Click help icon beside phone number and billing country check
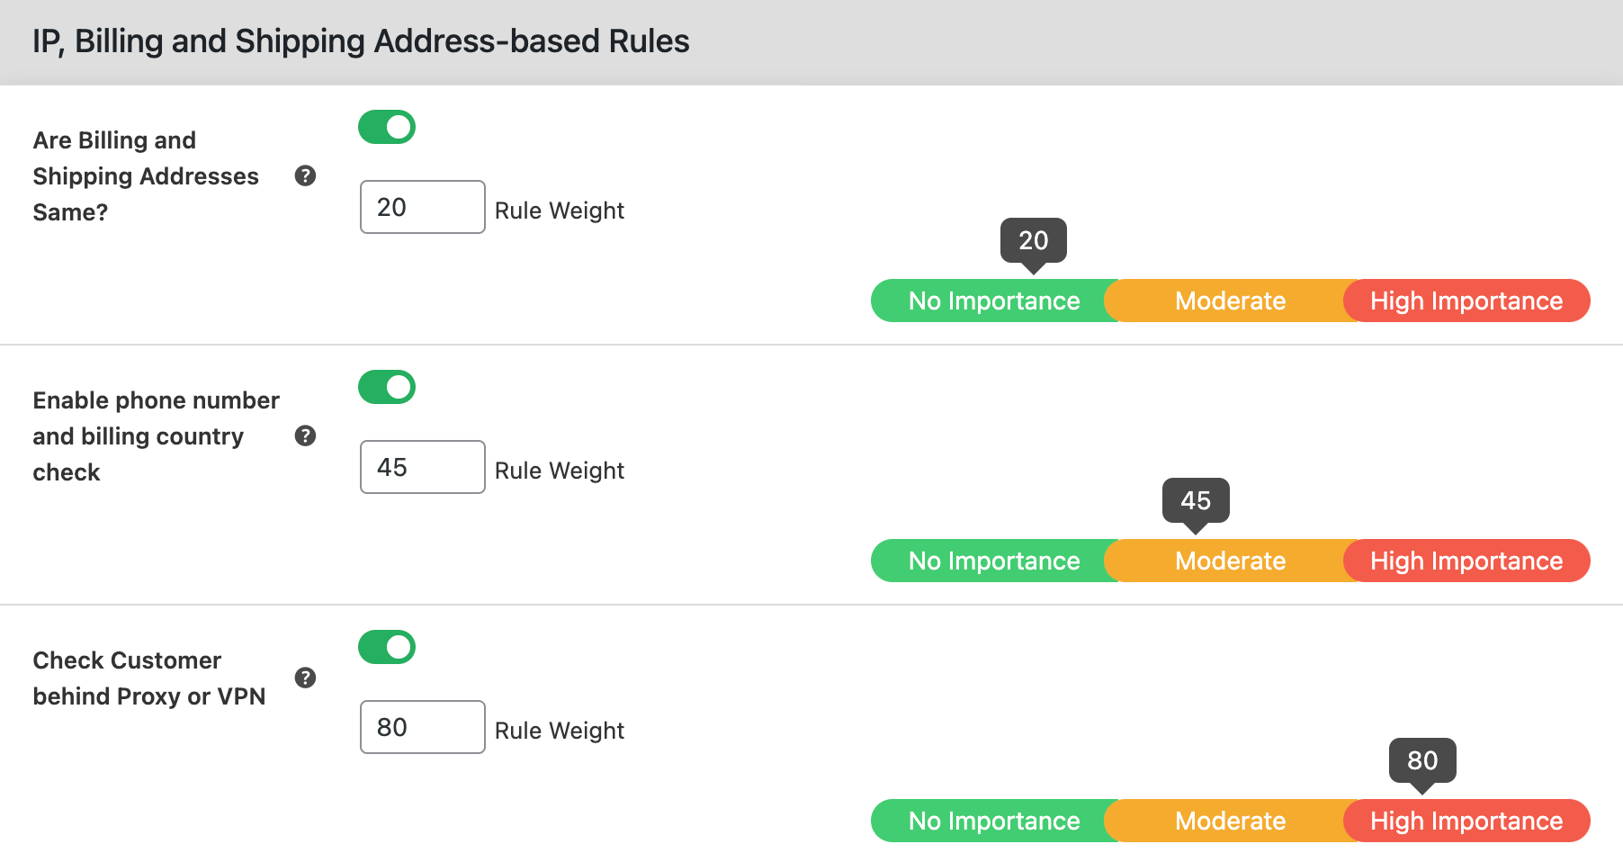The width and height of the screenshot is (1623, 862). tap(305, 435)
